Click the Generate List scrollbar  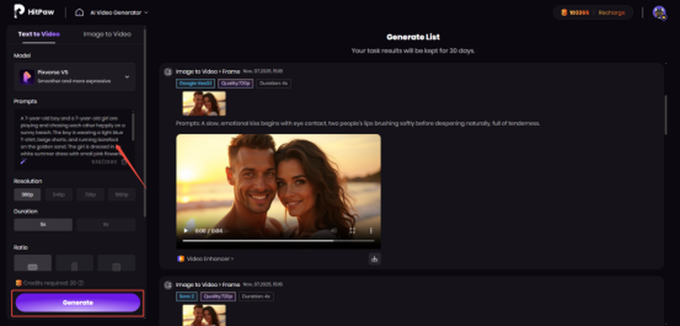[666, 115]
